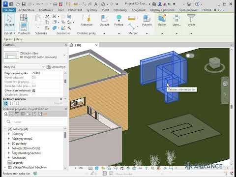
Task: Click the cut scissors icon
Action: [47, 17]
